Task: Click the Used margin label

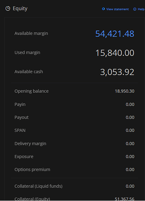Action: (27, 53)
